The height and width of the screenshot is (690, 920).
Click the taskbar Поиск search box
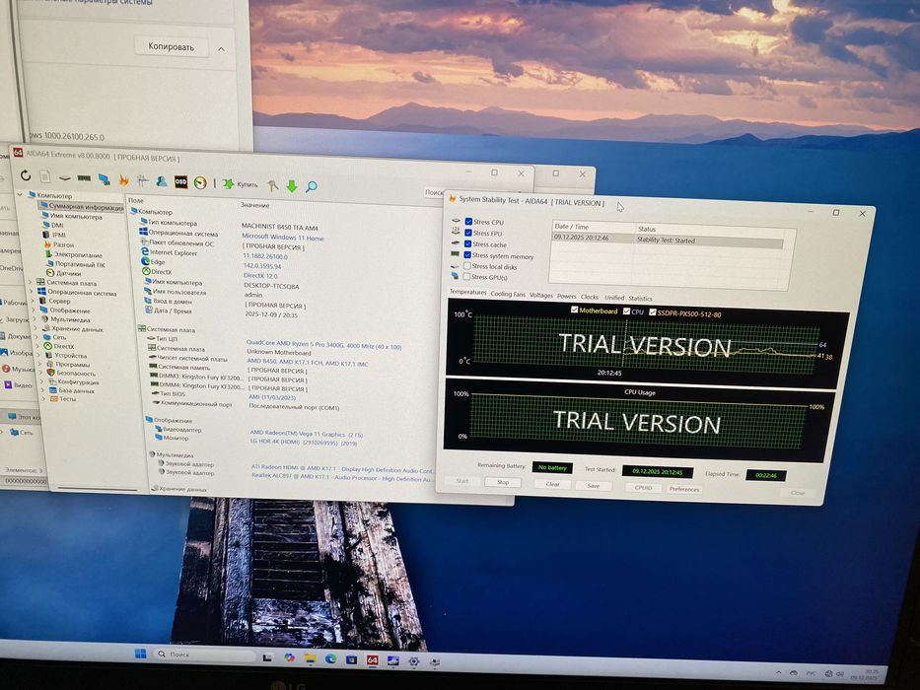tap(203, 655)
